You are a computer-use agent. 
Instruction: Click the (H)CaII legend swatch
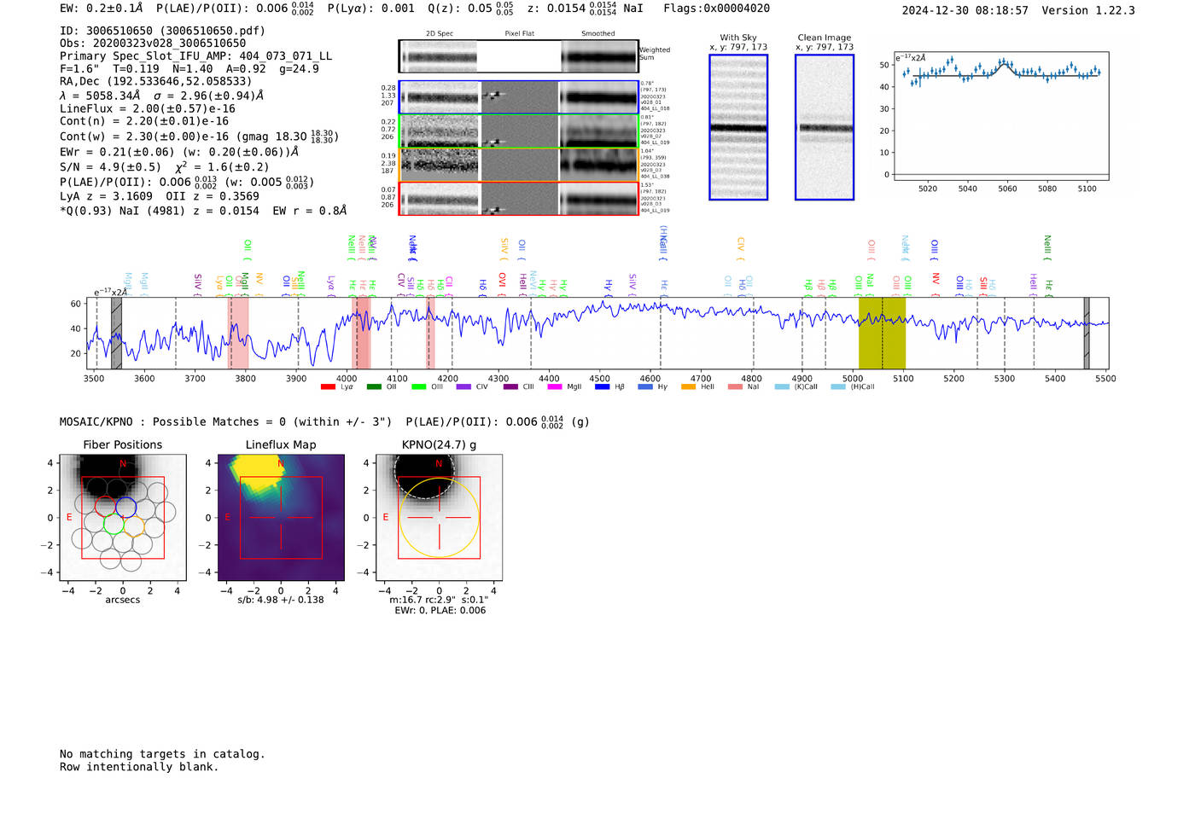838,387
